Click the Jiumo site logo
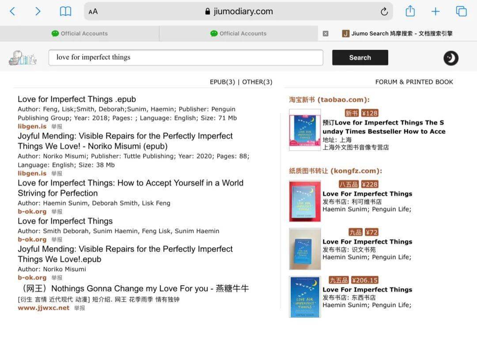477x340 pixels. 22,58
